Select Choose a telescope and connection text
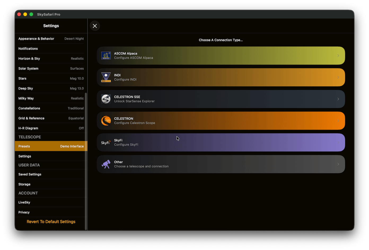The width and height of the screenshot is (369, 250). point(141,166)
